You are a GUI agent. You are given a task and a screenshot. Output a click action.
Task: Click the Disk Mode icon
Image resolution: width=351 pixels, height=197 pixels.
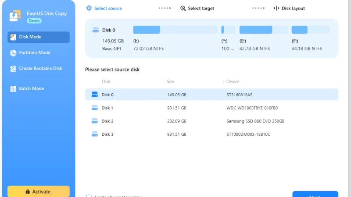pyautogui.click(x=13, y=37)
